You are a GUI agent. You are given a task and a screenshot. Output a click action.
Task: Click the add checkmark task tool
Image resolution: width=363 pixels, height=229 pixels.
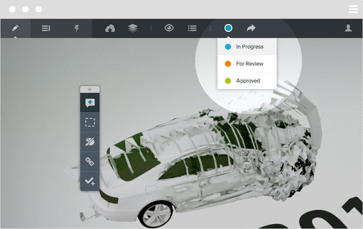point(90,181)
